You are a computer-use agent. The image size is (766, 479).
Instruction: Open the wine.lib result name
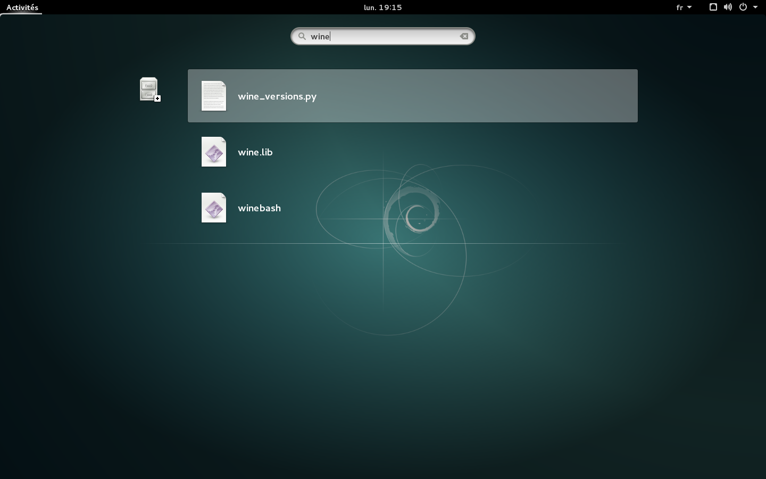click(x=255, y=152)
